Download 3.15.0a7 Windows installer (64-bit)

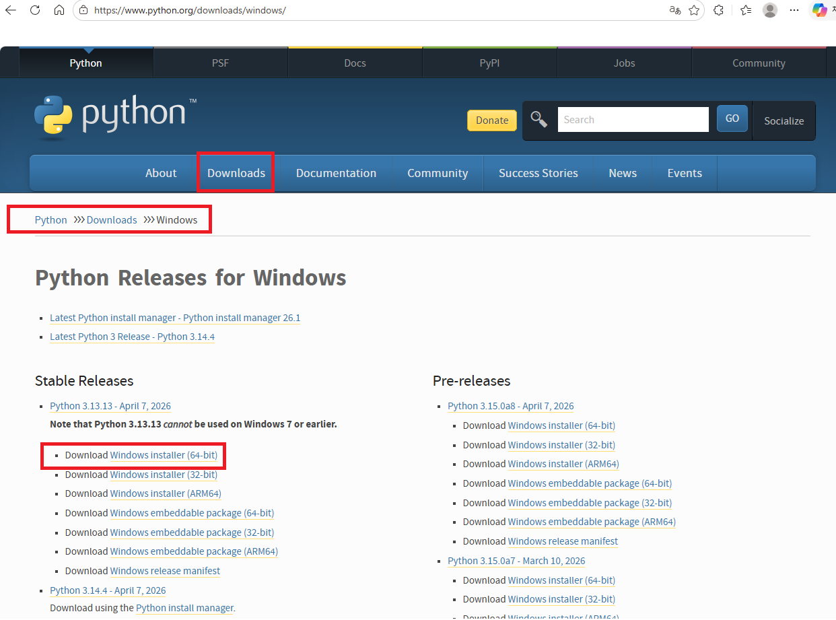pyautogui.click(x=561, y=580)
